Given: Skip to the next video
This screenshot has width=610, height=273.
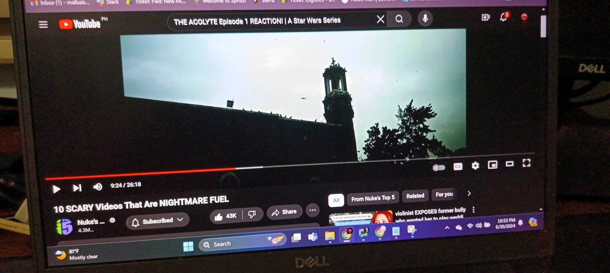Looking at the screenshot, I should pyautogui.click(x=77, y=188).
